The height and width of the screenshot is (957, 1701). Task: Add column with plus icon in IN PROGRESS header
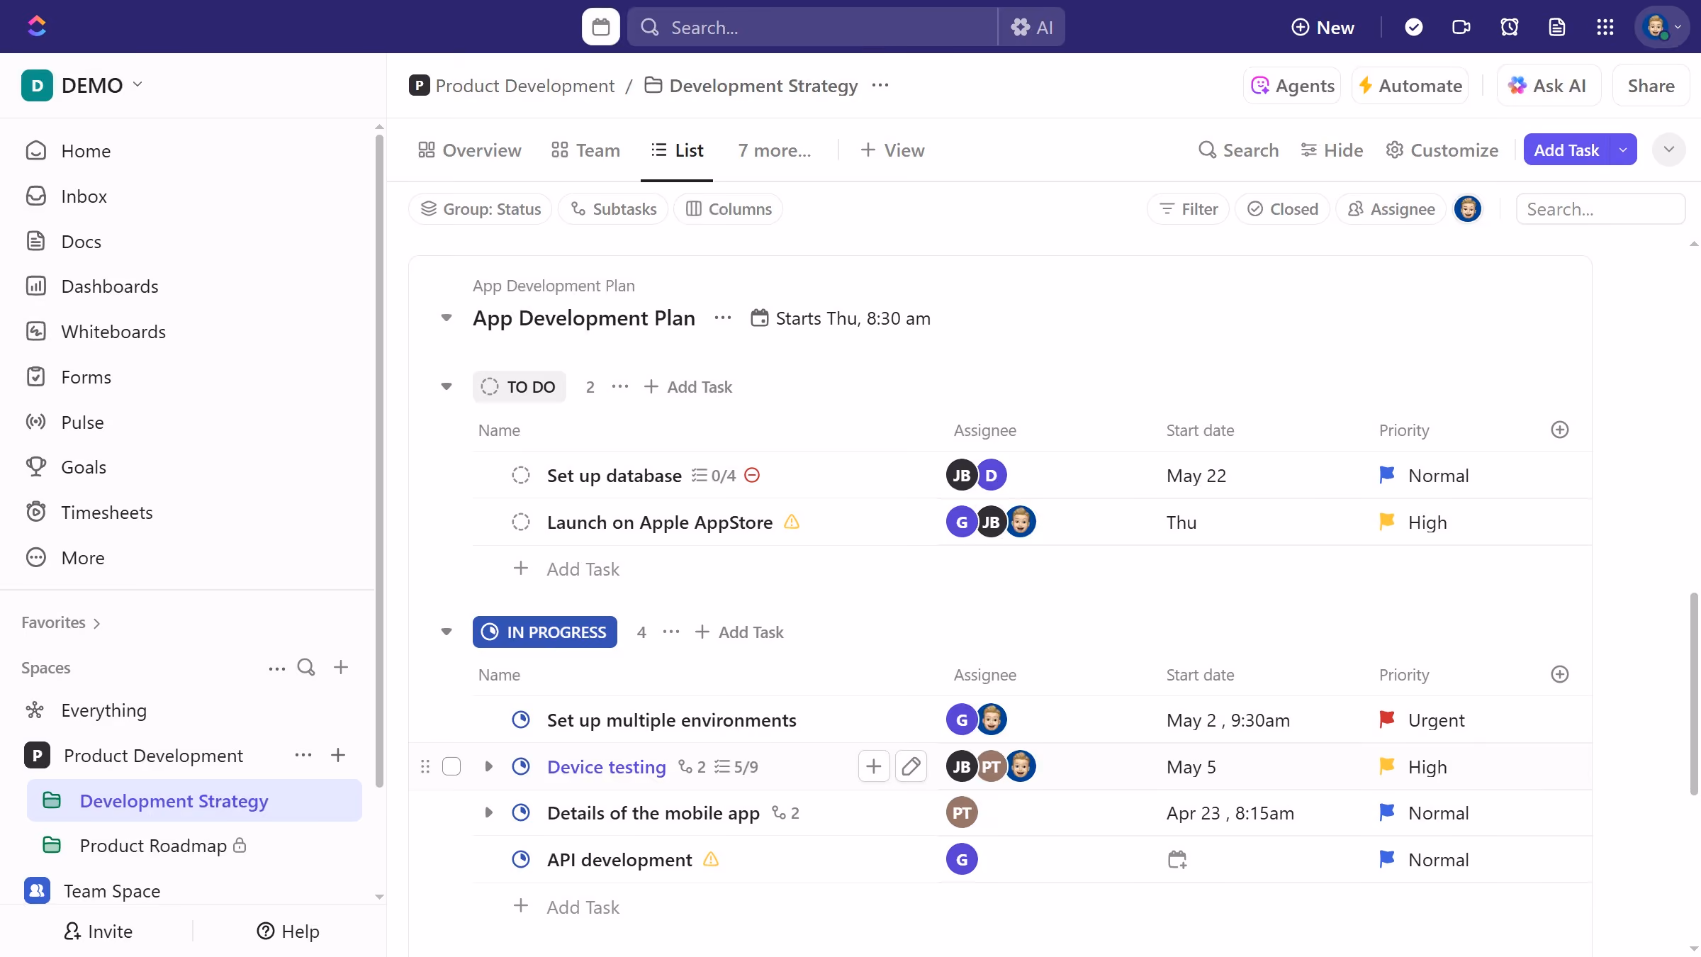(x=1559, y=674)
